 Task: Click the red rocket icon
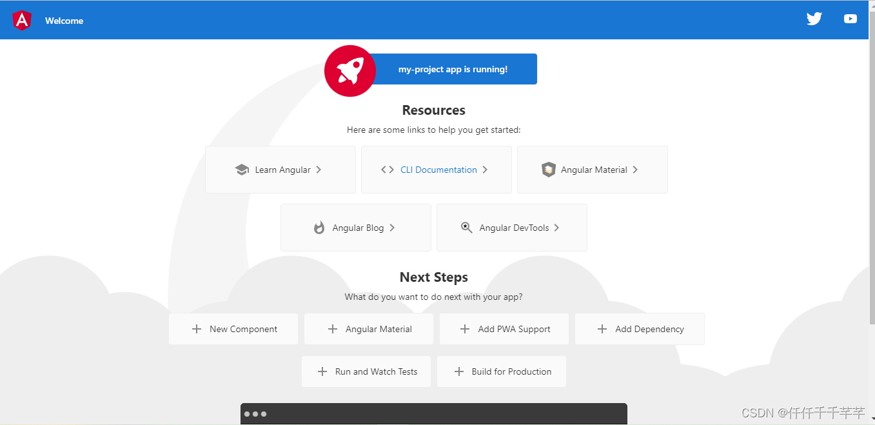point(350,71)
